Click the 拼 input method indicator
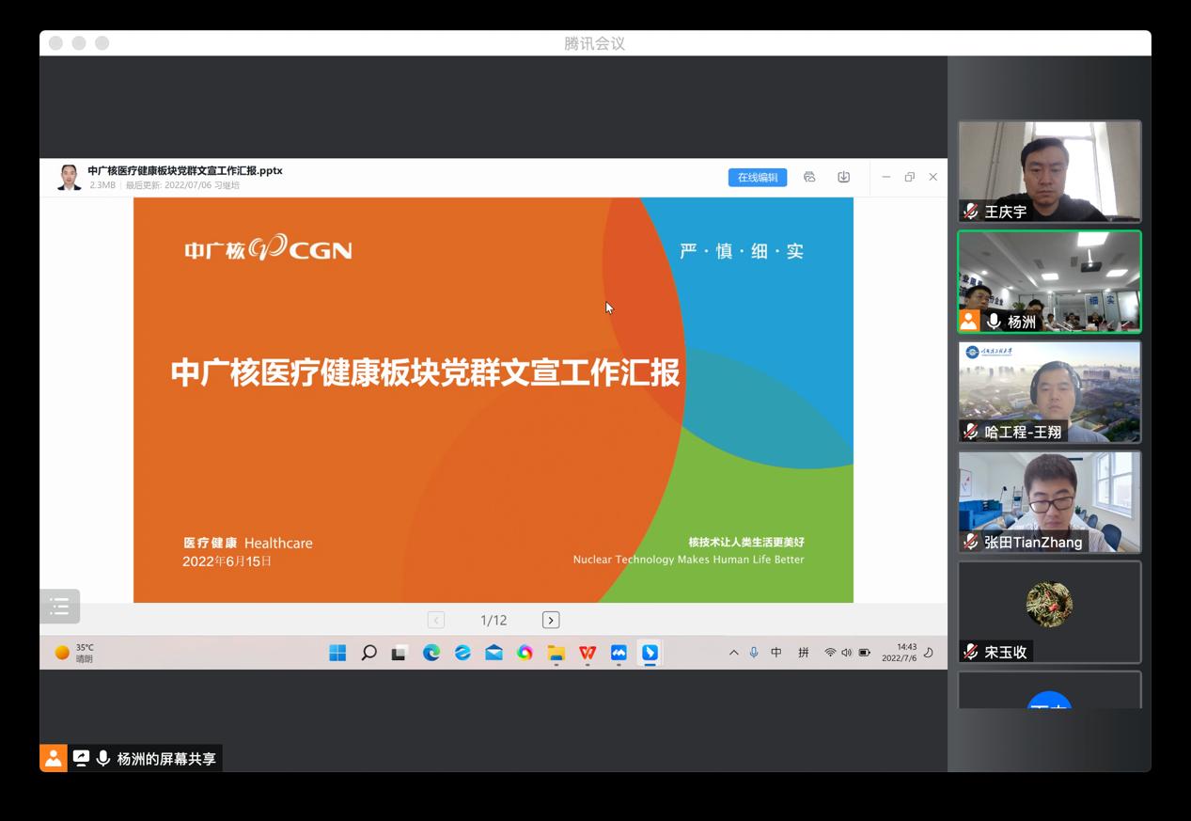 point(804,653)
